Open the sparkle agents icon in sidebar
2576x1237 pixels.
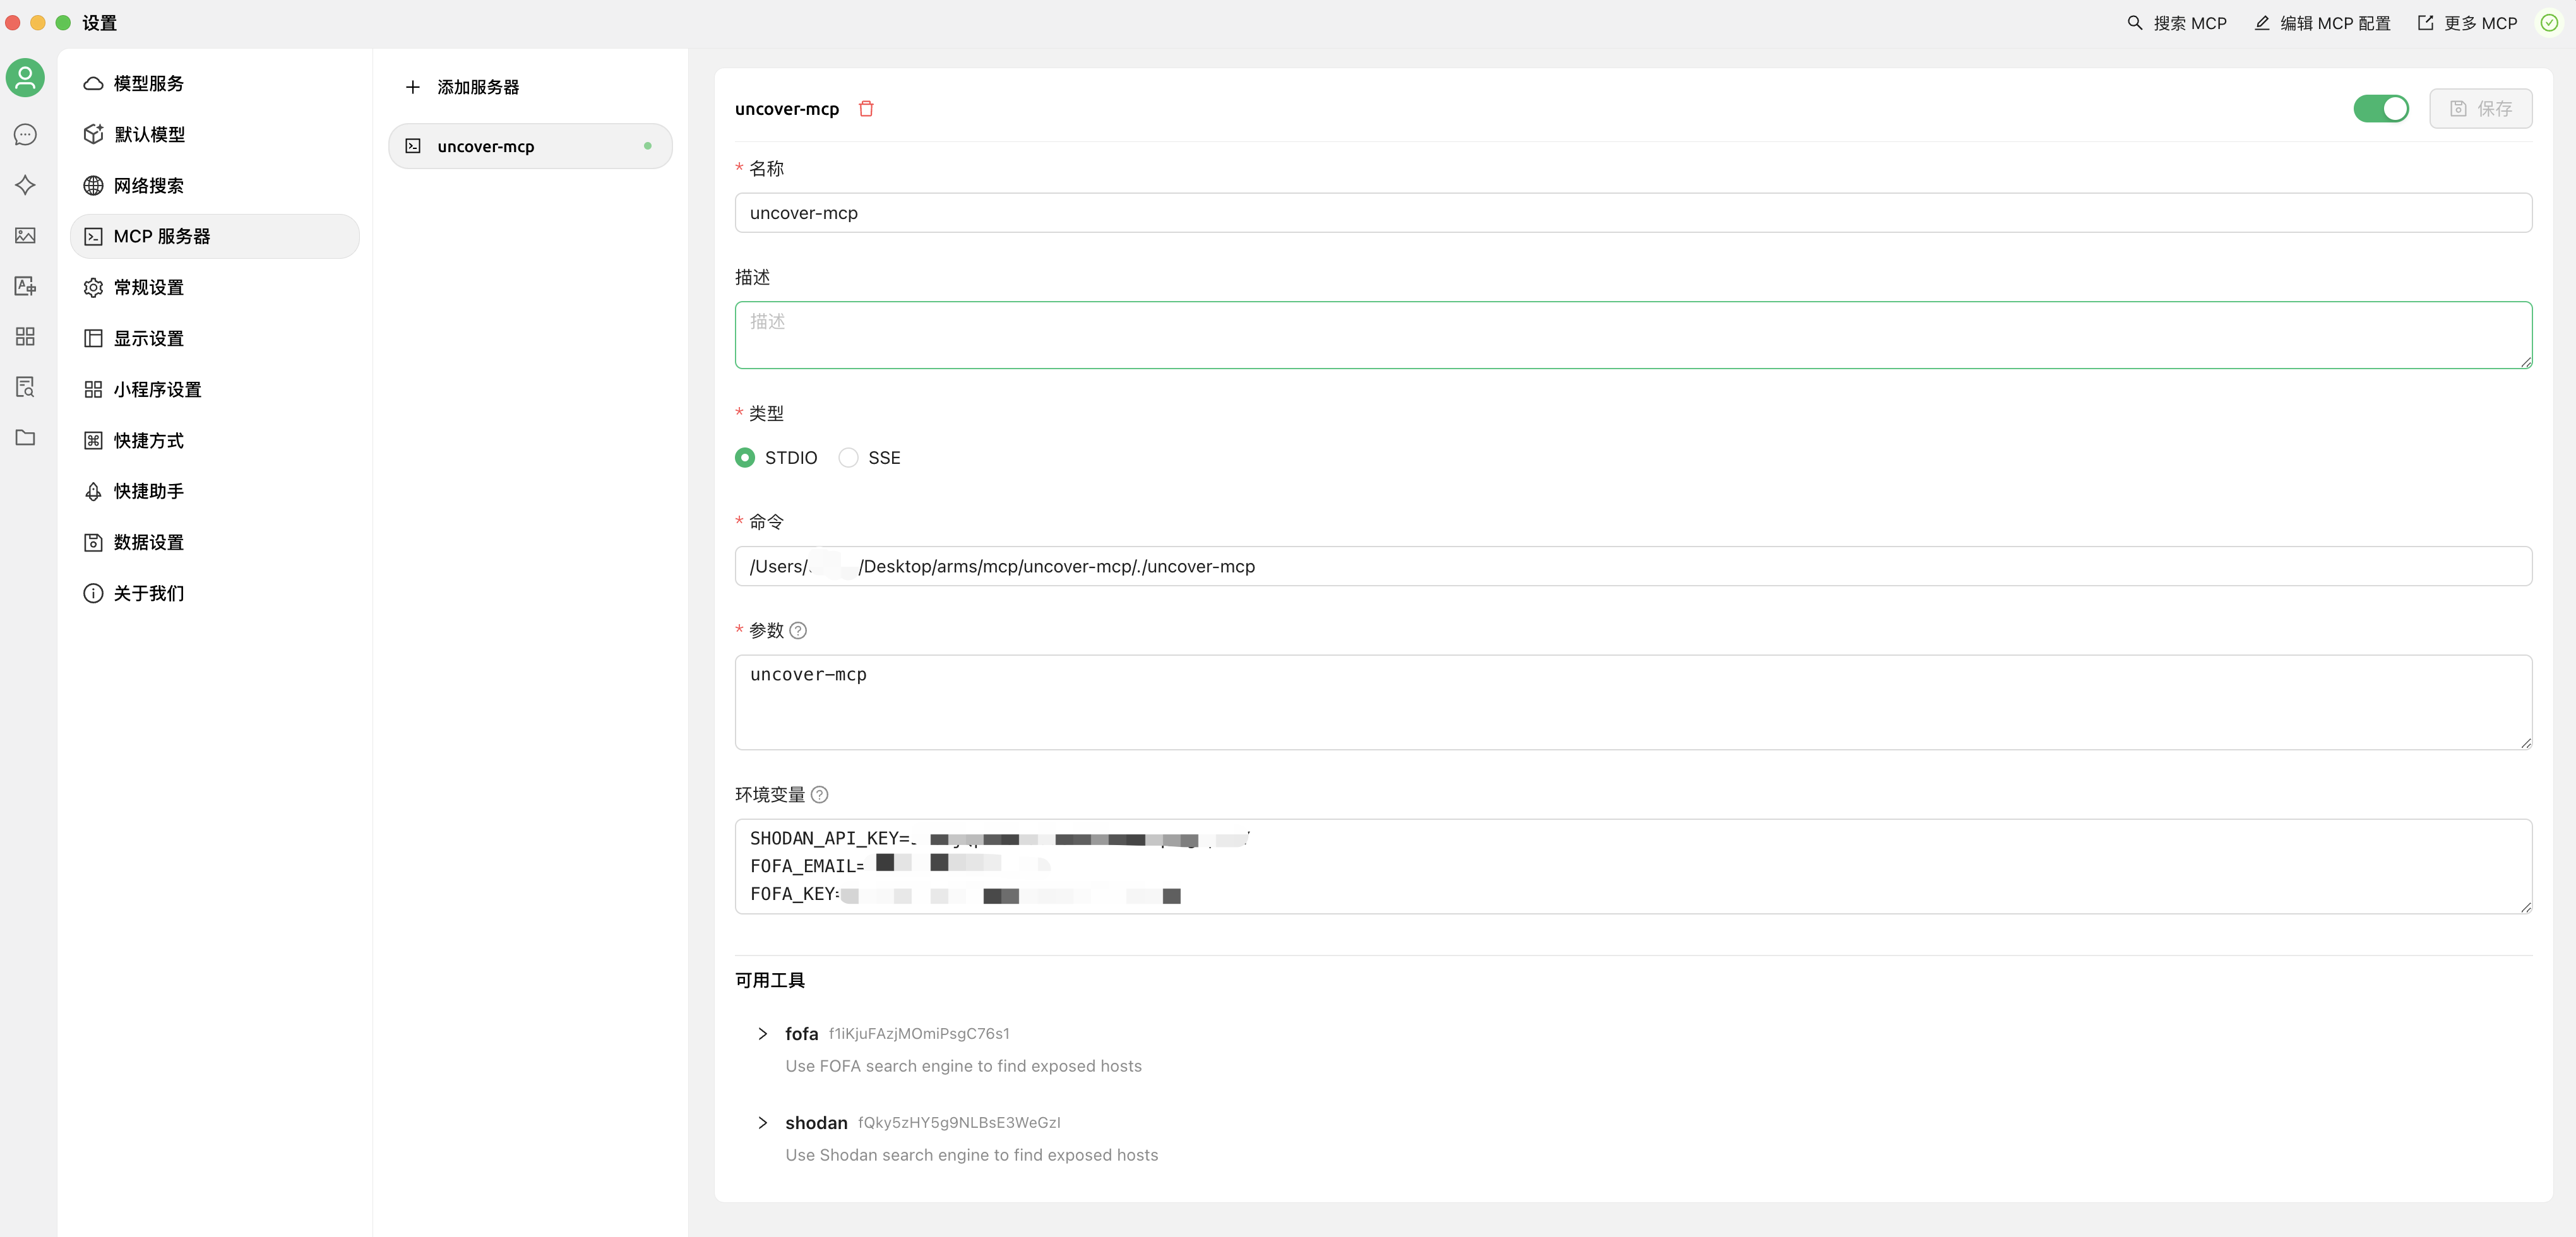coord(26,185)
